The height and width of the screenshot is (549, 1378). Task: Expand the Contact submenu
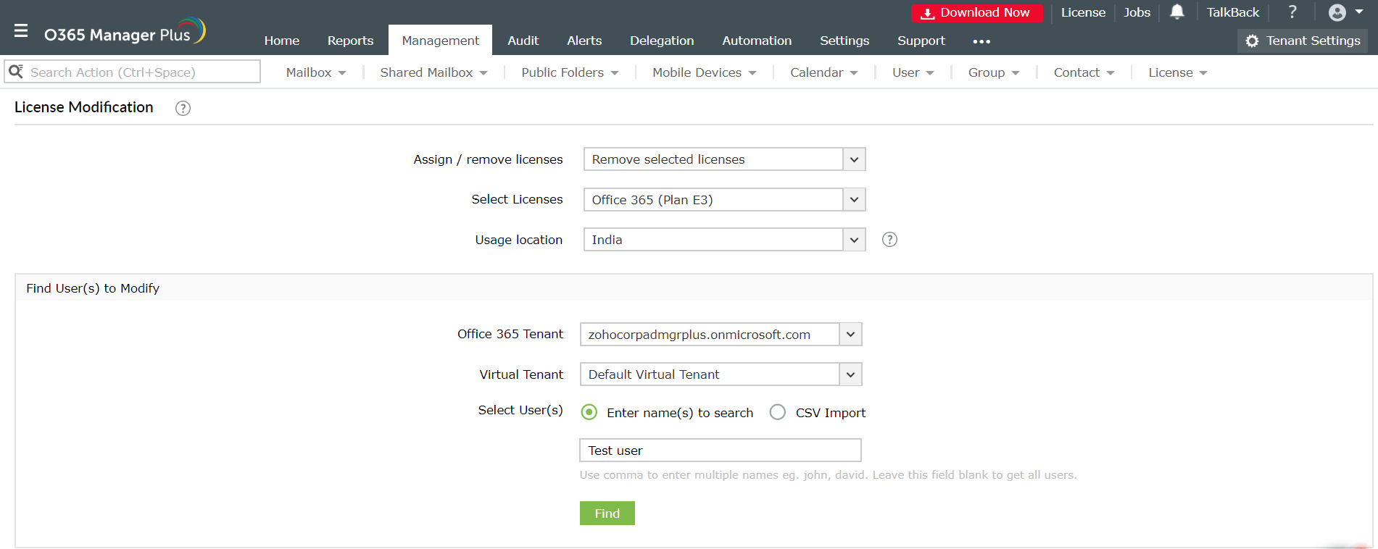pos(1084,72)
